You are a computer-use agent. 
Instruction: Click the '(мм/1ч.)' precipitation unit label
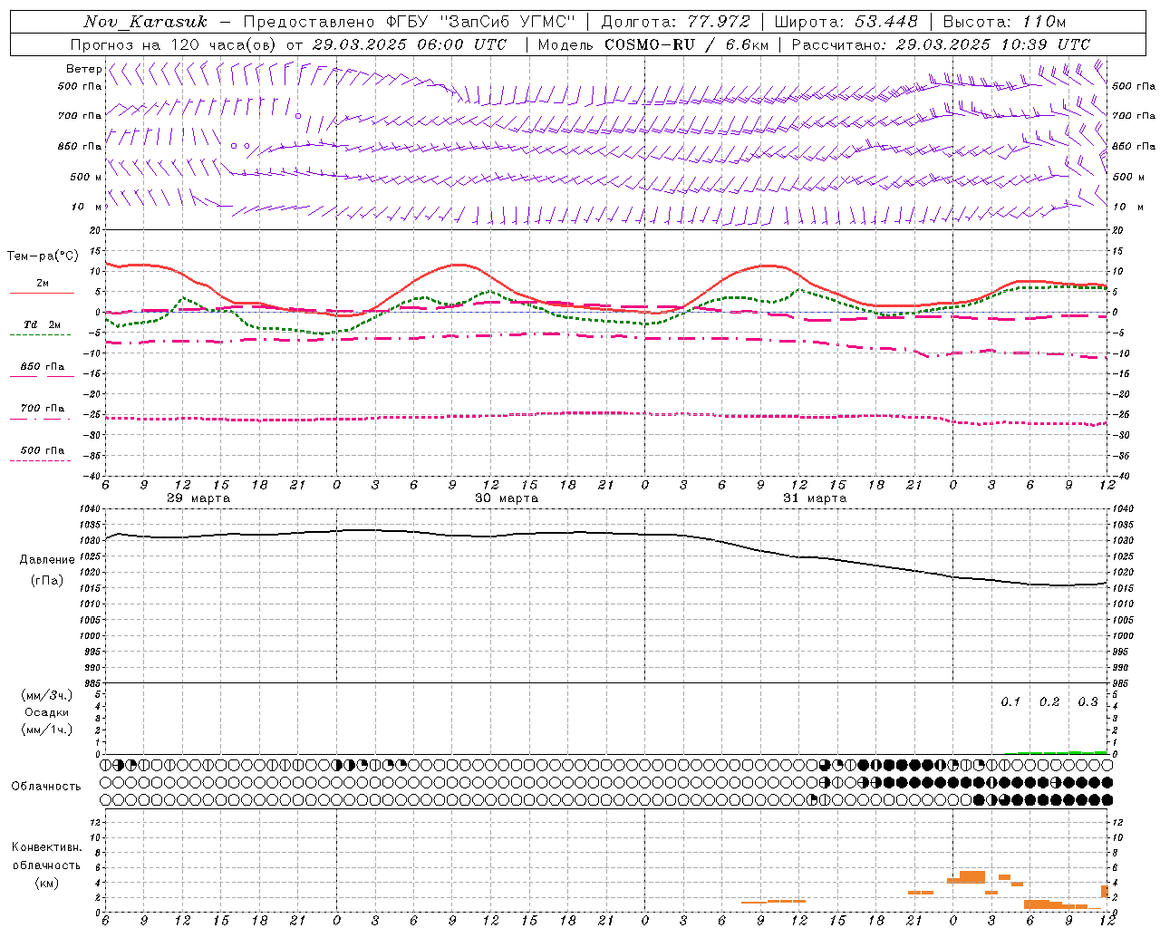46,730
